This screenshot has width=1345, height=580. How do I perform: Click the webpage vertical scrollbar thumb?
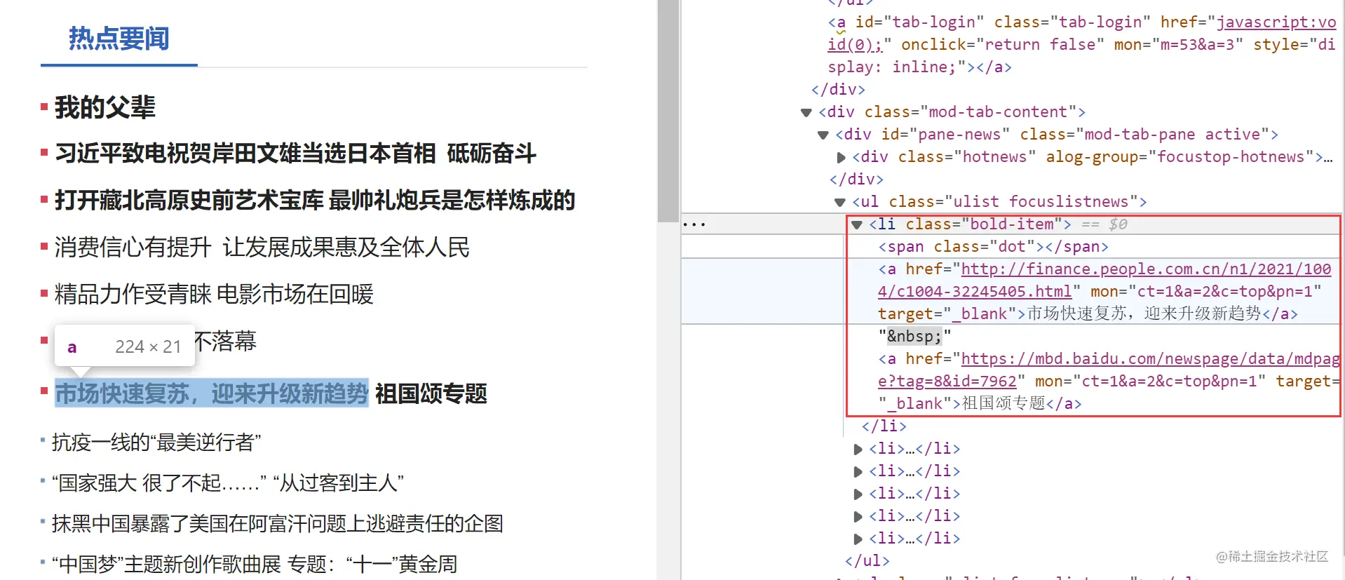point(668,111)
